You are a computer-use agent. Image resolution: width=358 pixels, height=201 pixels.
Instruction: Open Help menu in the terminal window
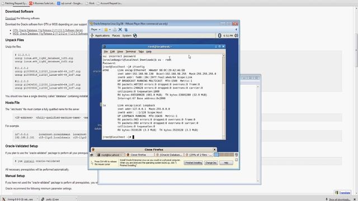tap(149, 52)
